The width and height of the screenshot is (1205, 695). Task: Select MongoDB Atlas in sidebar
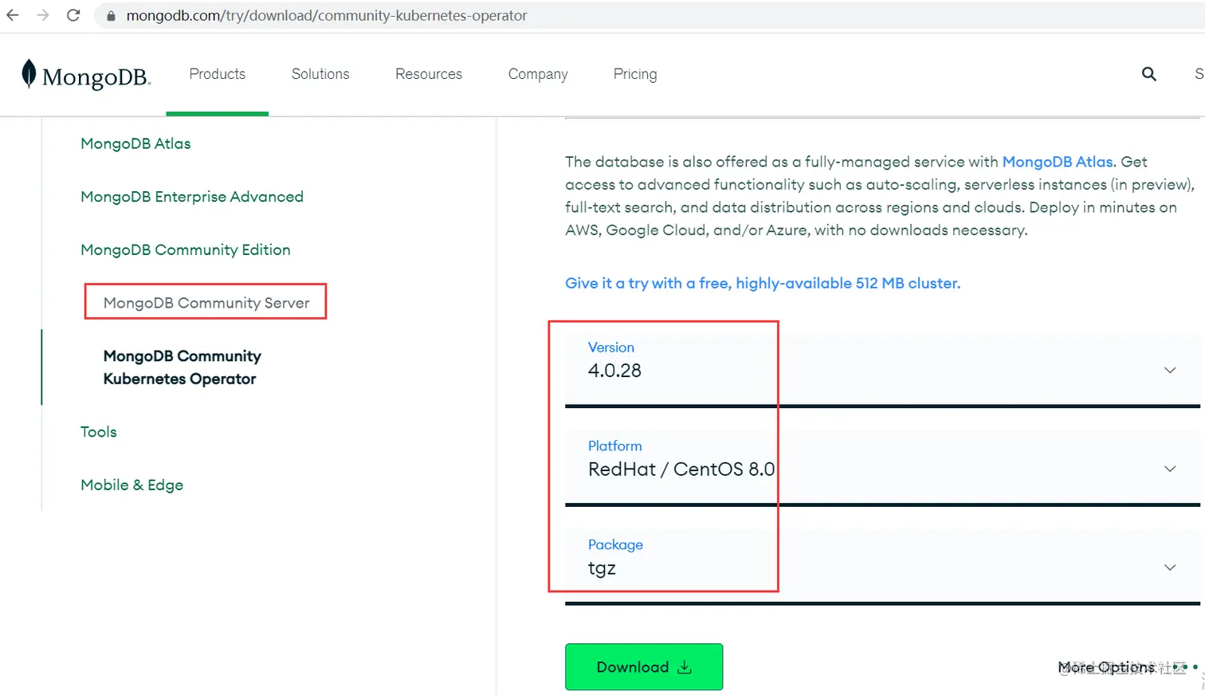(x=135, y=143)
